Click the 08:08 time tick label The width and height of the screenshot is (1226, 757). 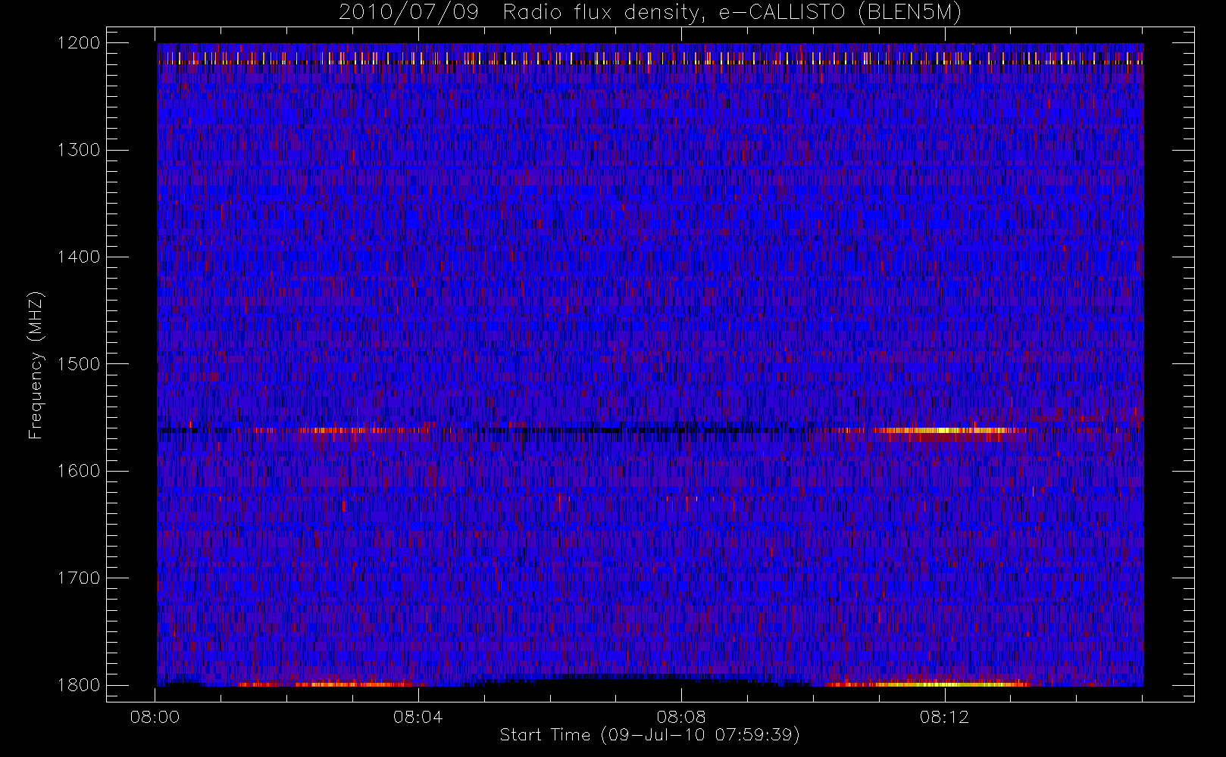[681, 717]
